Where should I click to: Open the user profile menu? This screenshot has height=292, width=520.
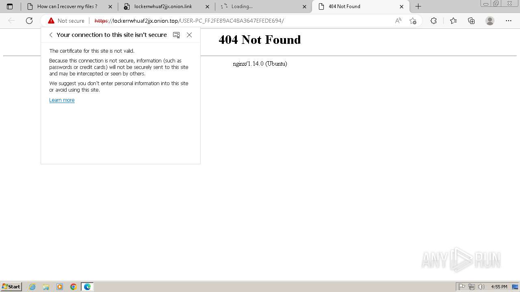[490, 21]
